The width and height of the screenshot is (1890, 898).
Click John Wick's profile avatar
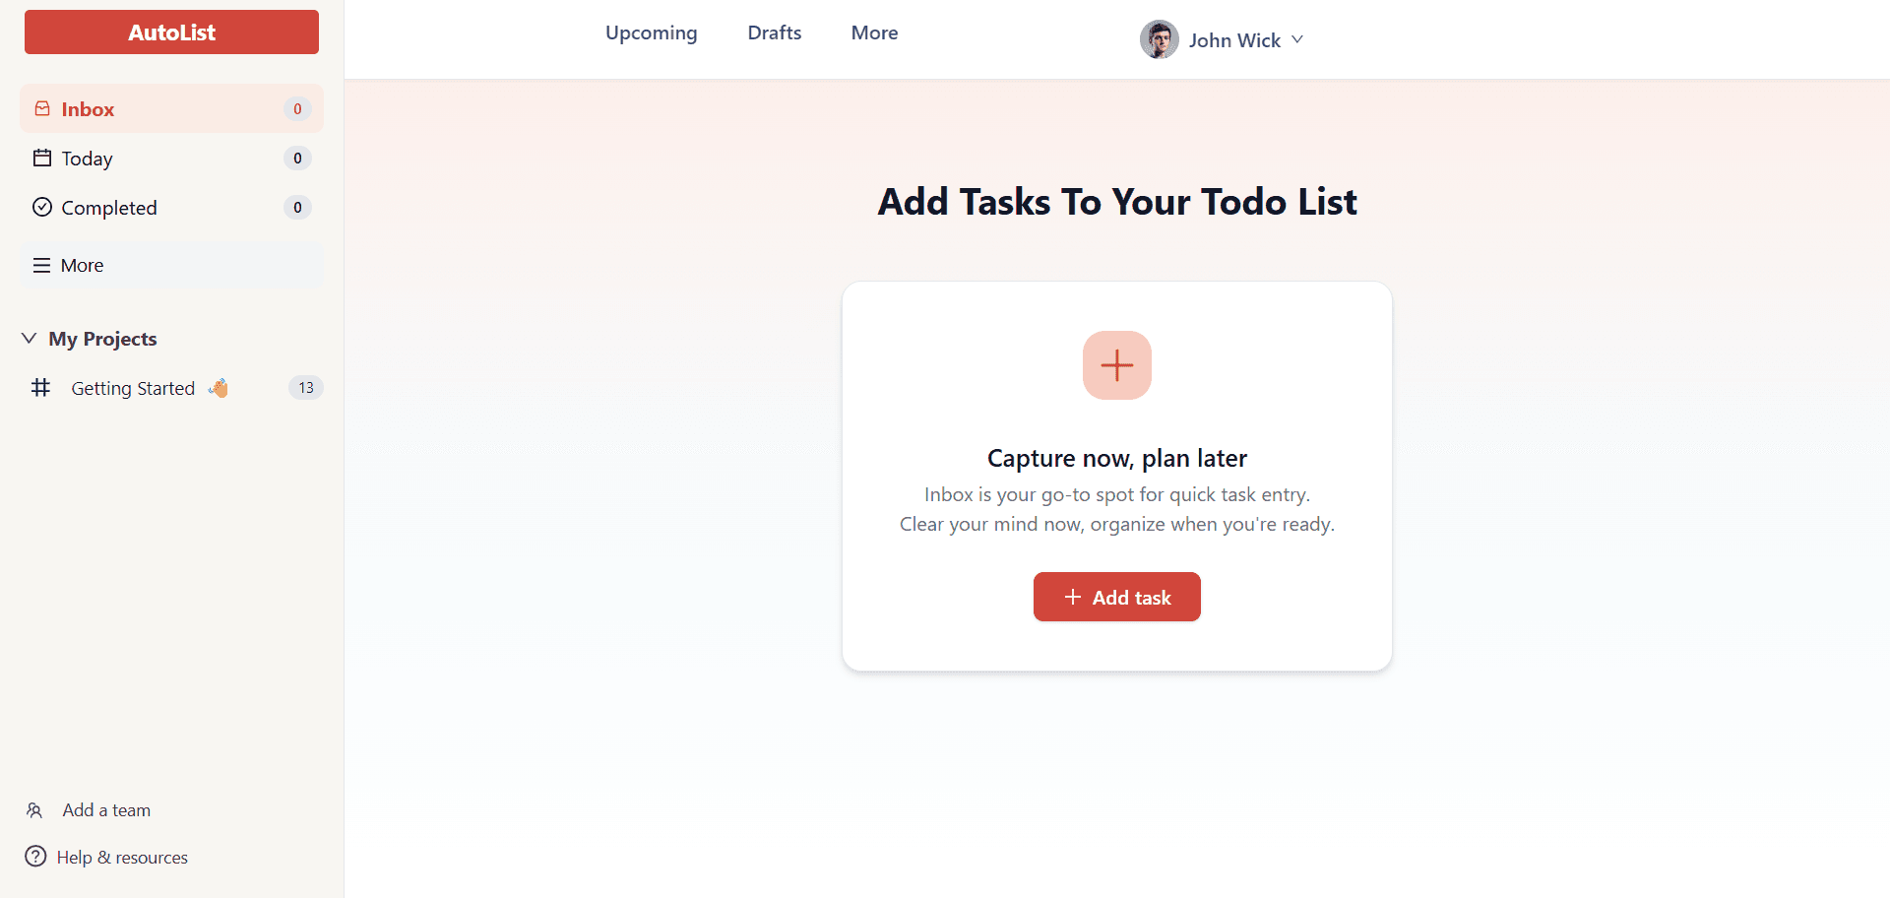pos(1159,39)
